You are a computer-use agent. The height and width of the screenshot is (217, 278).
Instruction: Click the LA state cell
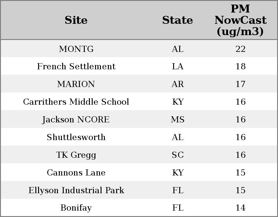(x=178, y=67)
